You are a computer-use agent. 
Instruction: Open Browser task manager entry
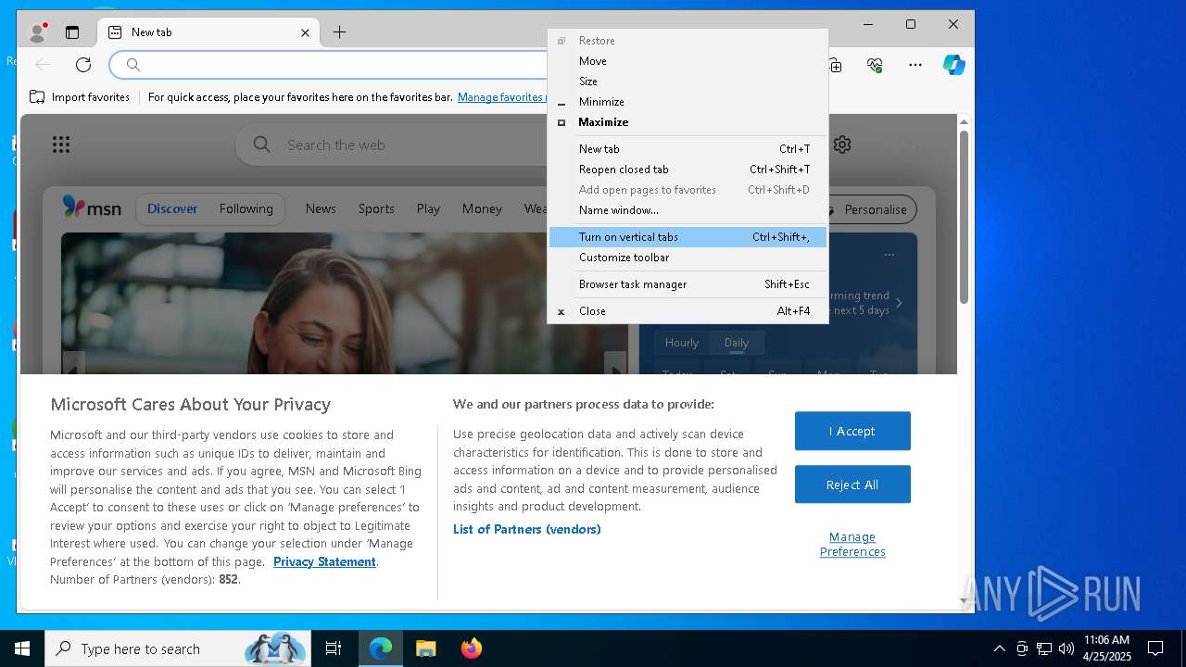[x=688, y=284]
